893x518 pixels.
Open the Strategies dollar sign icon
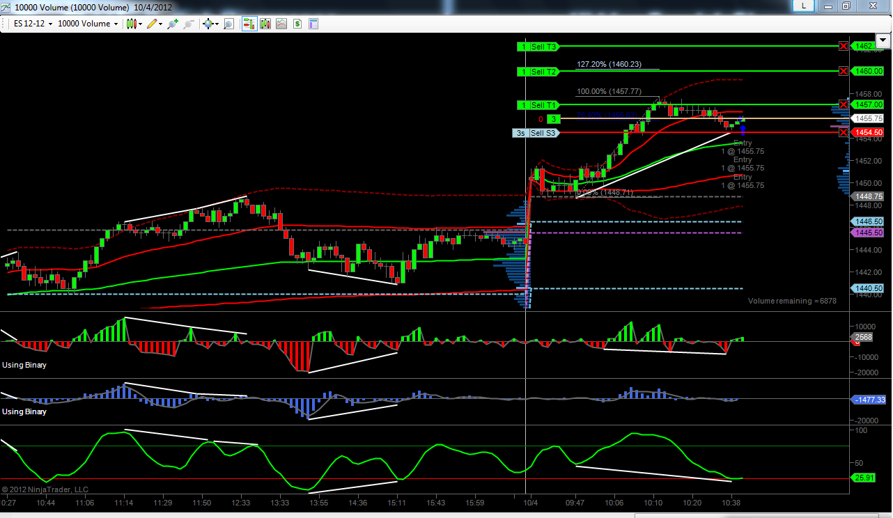click(297, 24)
